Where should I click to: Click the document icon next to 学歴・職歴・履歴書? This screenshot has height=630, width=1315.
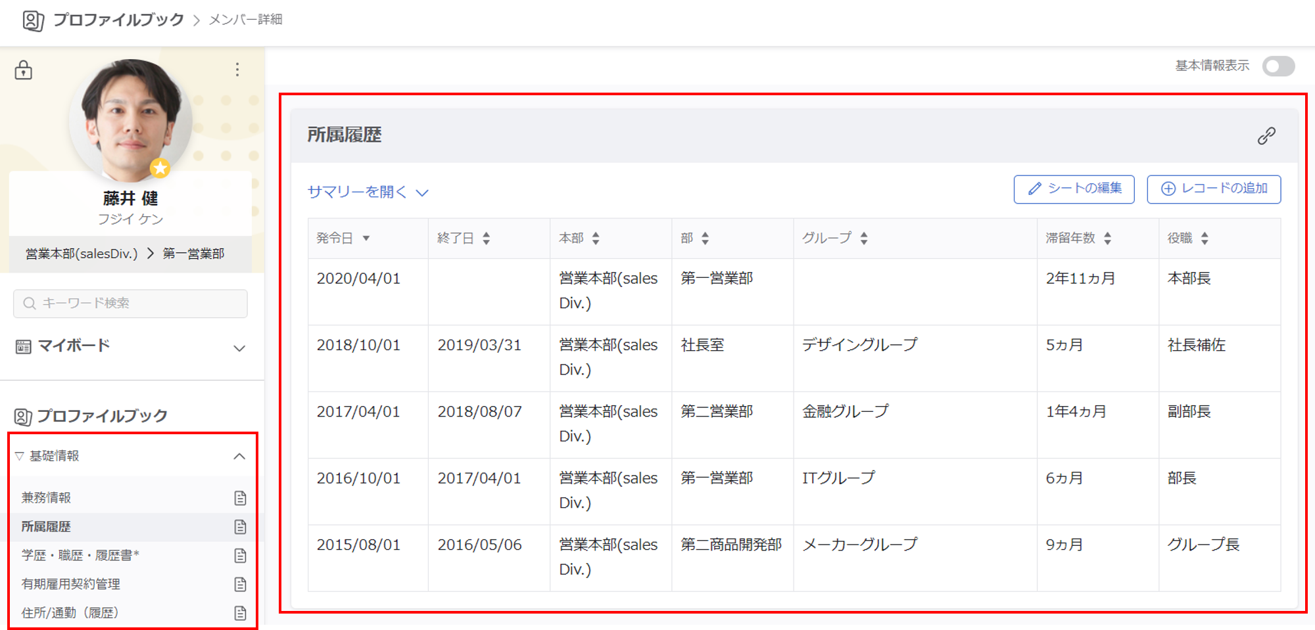pyautogui.click(x=241, y=556)
